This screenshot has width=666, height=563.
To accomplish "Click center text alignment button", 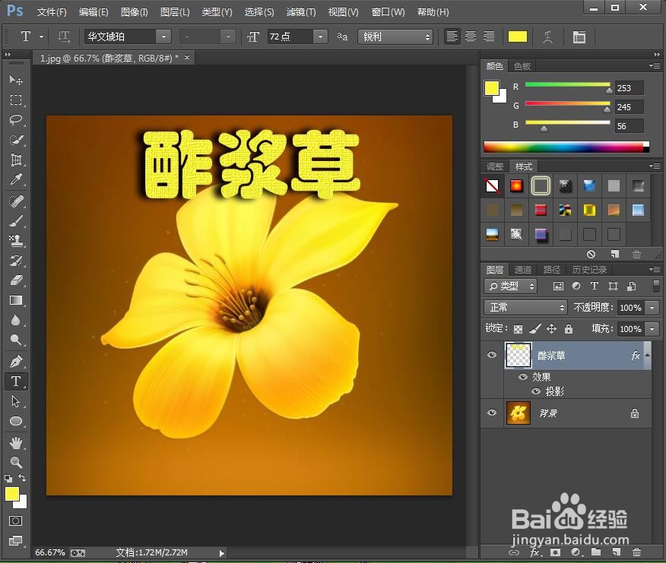I will coord(471,36).
